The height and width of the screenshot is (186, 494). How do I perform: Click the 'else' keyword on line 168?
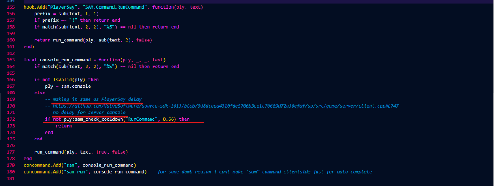point(40,93)
